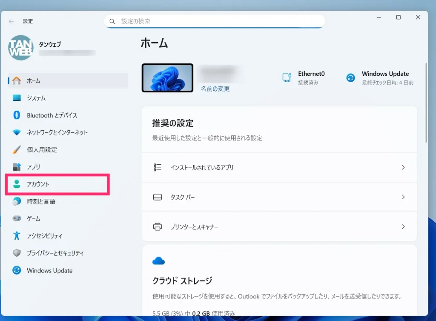Image resolution: width=436 pixels, height=321 pixels.
Task: Click the back arrow in title bar
Action: [x=11, y=21]
